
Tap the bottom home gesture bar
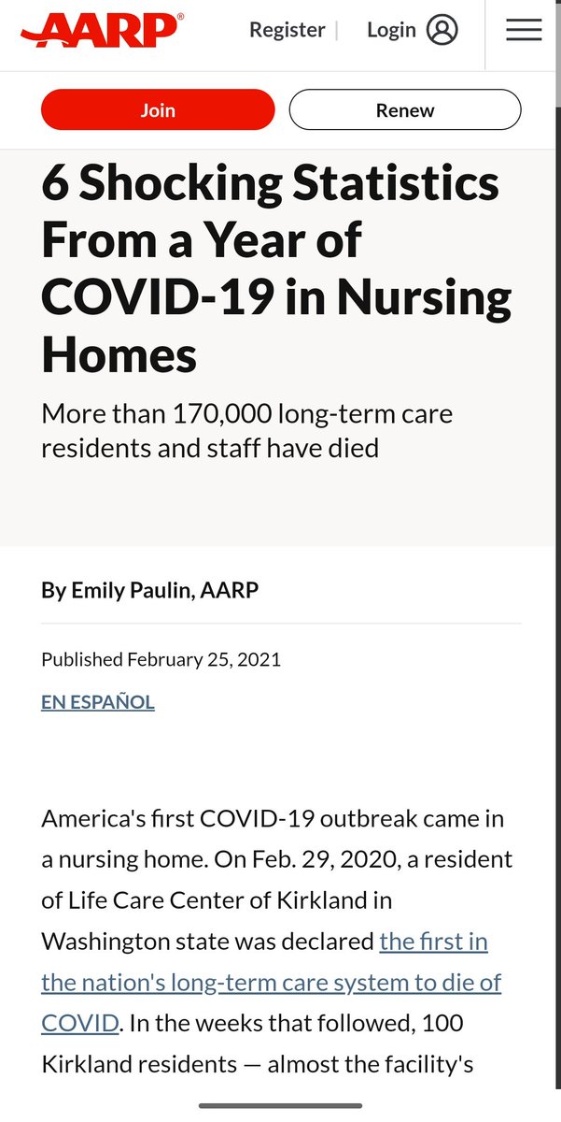280,1106
